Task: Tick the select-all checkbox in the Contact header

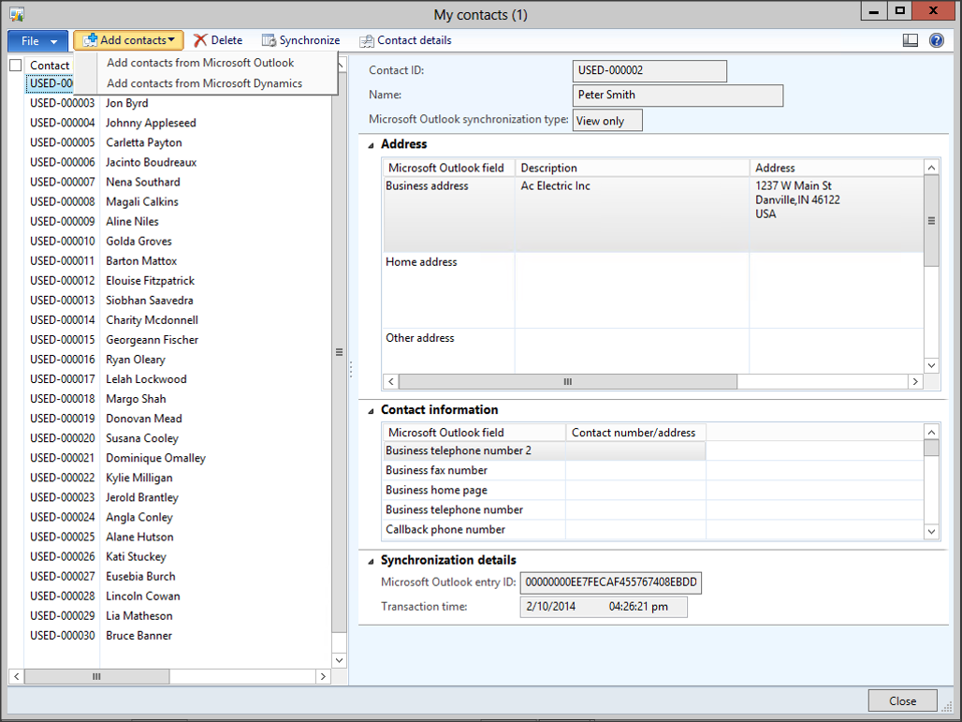Action: click(x=15, y=66)
